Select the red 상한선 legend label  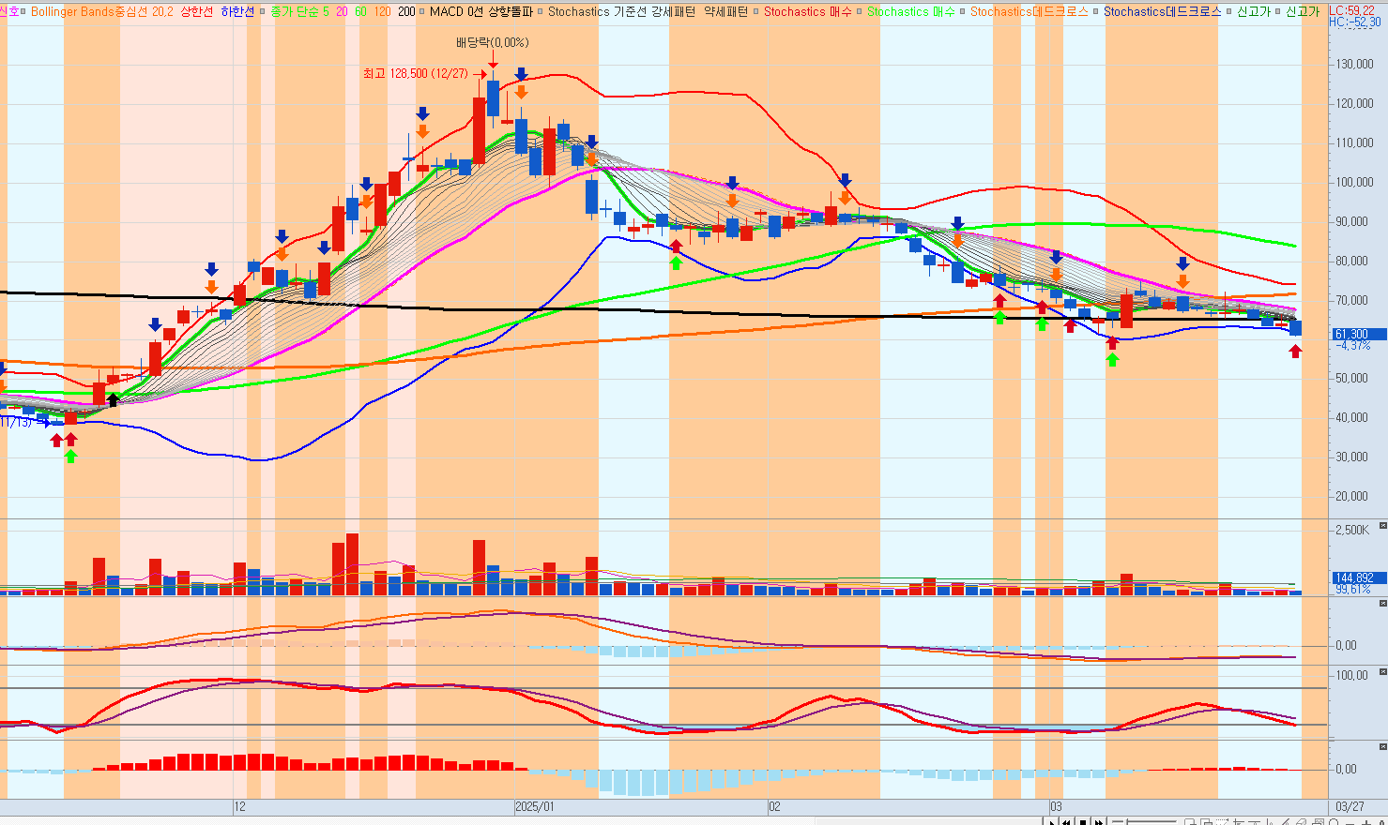[196, 12]
